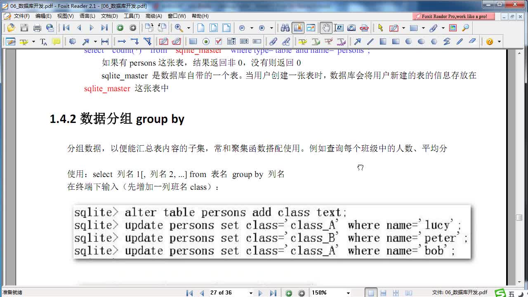Open the 150% zoom level dropdown
Viewport: 528px width, 297px height.
[x=348, y=293]
